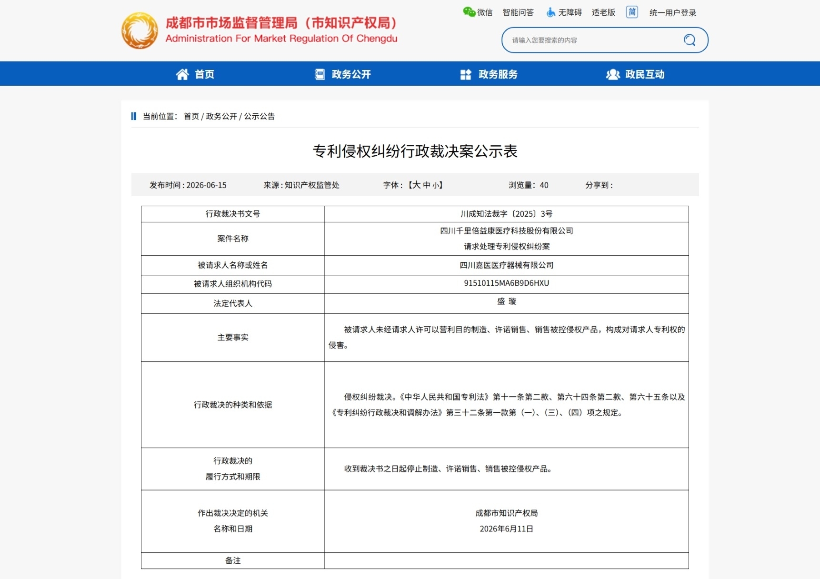The width and height of the screenshot is (820, 579).
Task: Click cell 川成知法裁字〔2025〕3号
Action: coord(507,214)
